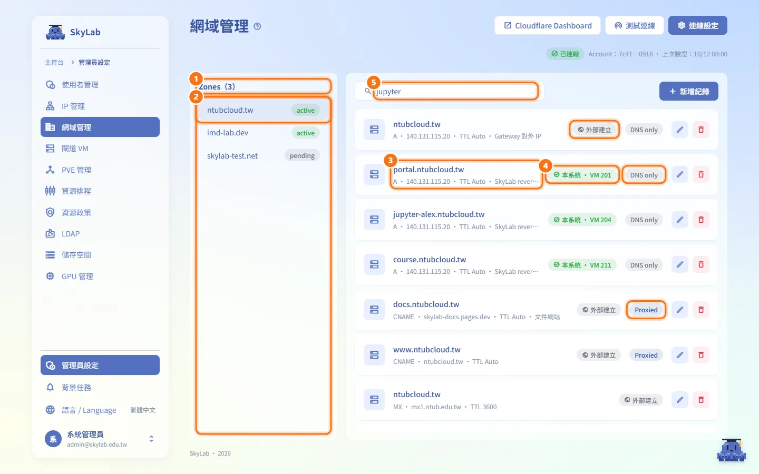Click 外部建立 badge on MX record
The image size is (759, 474).
tap(641, 400)
